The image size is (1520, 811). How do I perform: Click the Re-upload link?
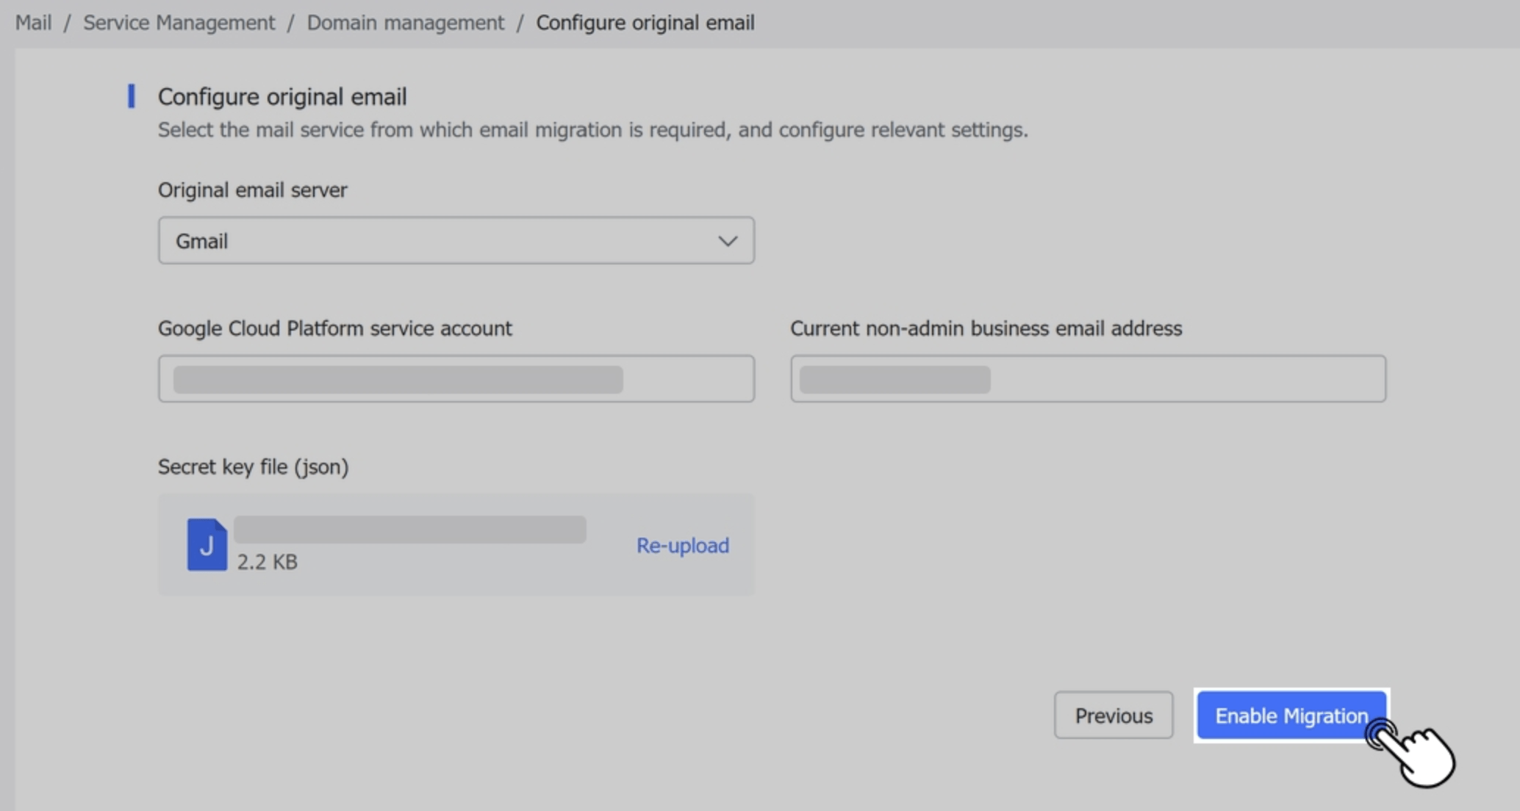coord(681,545)
